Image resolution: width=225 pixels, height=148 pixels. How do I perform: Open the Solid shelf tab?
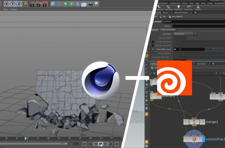[197, 3]
